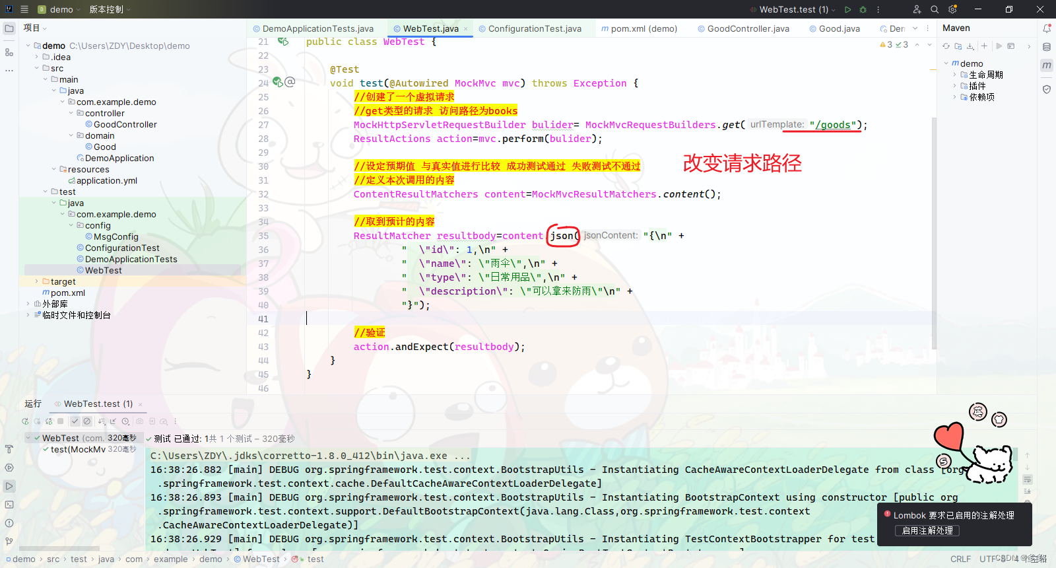This screenshot has width=1056, height=568.
Task: Rerun failed tests in Run panel
Action: [37, 421]
